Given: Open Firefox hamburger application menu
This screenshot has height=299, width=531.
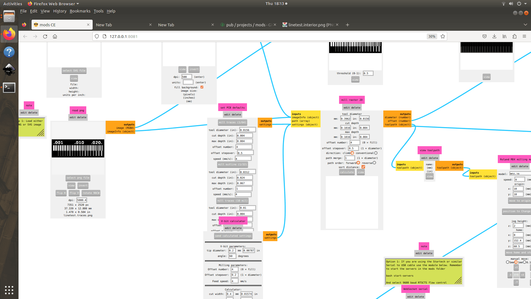Looking at the screenshot, I should 524,37.
